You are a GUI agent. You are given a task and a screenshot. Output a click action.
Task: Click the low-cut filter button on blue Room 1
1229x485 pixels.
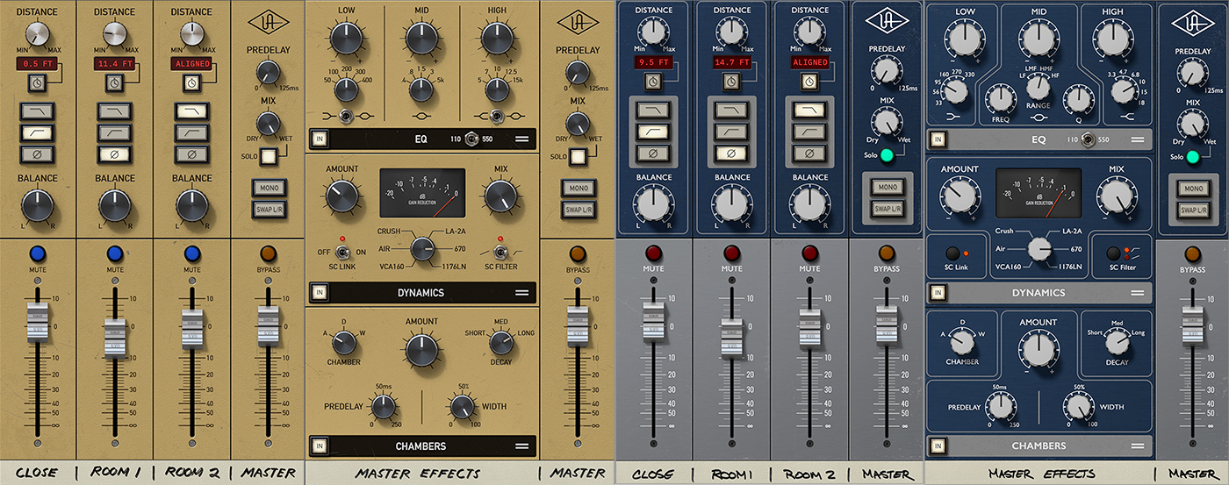coord(731,132)
